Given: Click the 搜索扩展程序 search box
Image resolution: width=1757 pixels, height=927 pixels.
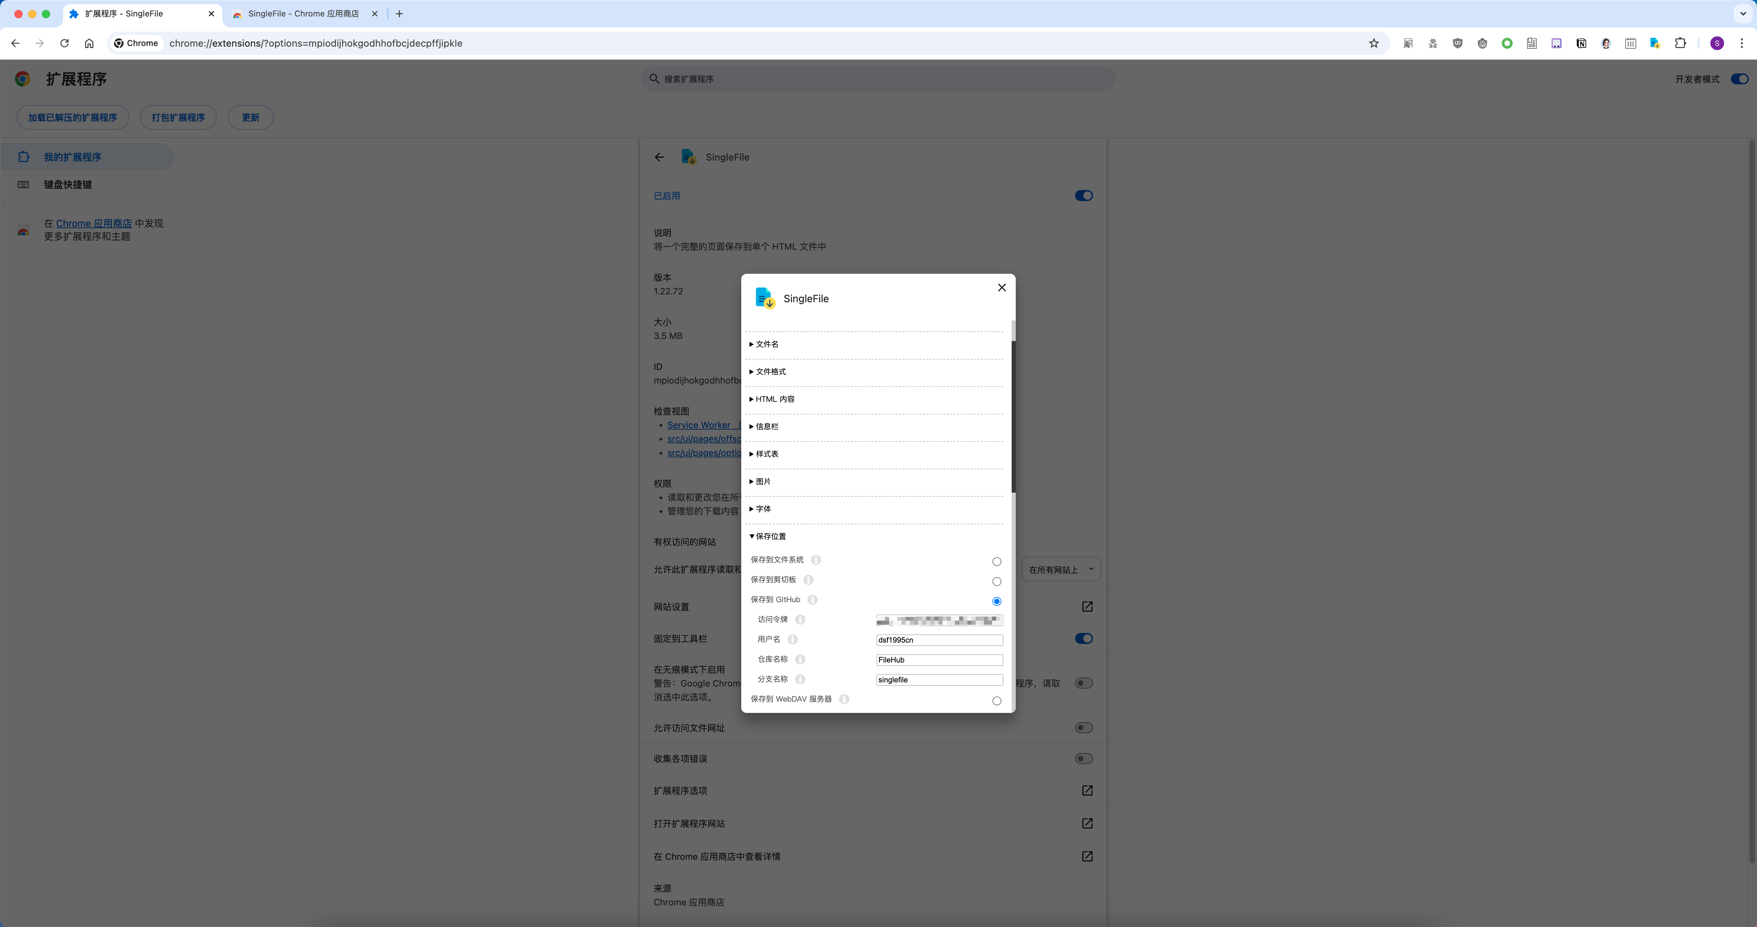Looking at the screenshot, I should pos(878,79).
